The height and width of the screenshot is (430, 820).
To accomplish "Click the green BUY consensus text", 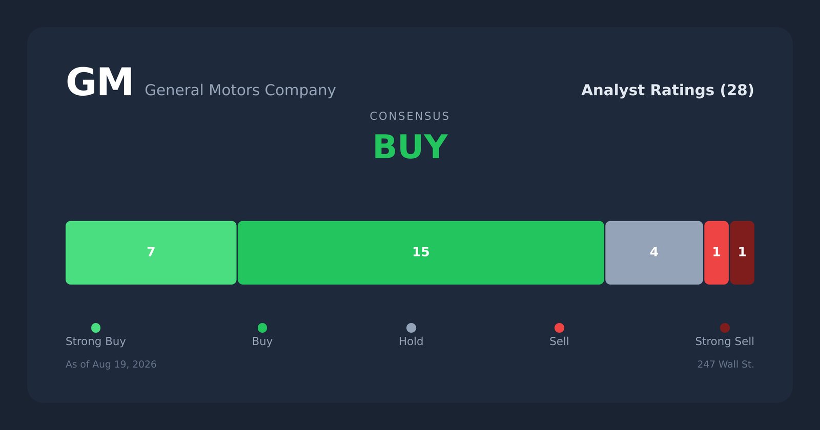I will pyautogui.click(x=410, y=147).
